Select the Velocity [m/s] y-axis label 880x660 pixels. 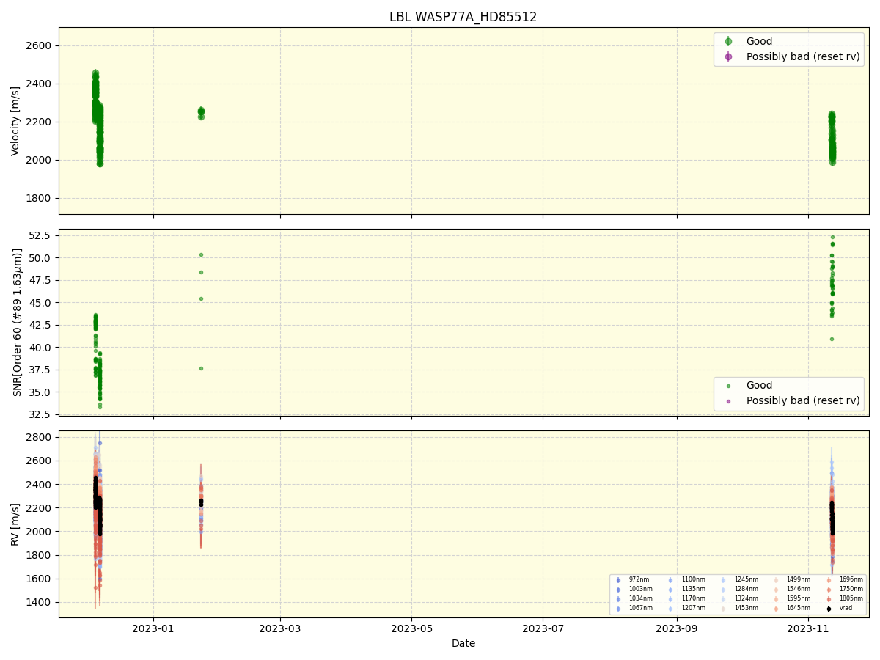[x=15, y=121]
